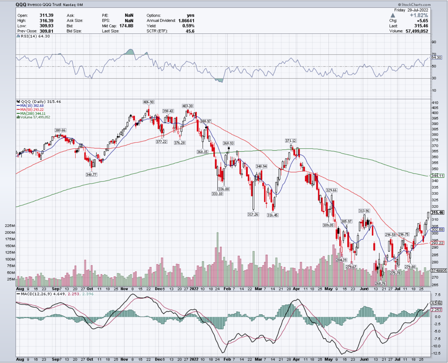Image resolution: width=448 pixels, height=363 pixels.
Task: Click the Yield value 0.59%
Action: [x=188, y=26]
